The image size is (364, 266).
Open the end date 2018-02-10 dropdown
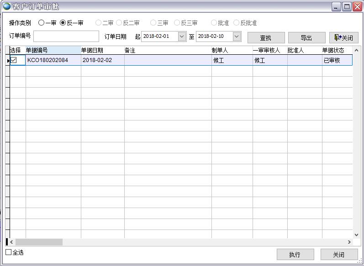[237, 37]
